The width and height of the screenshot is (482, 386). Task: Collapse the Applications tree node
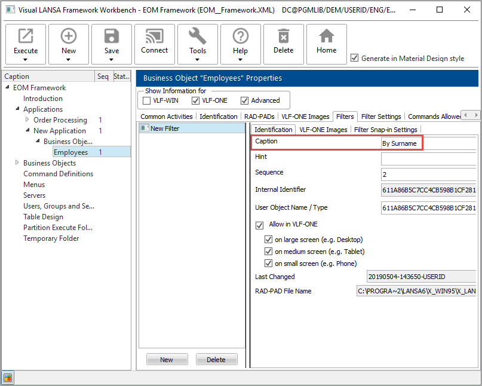[x=17, y=109]
